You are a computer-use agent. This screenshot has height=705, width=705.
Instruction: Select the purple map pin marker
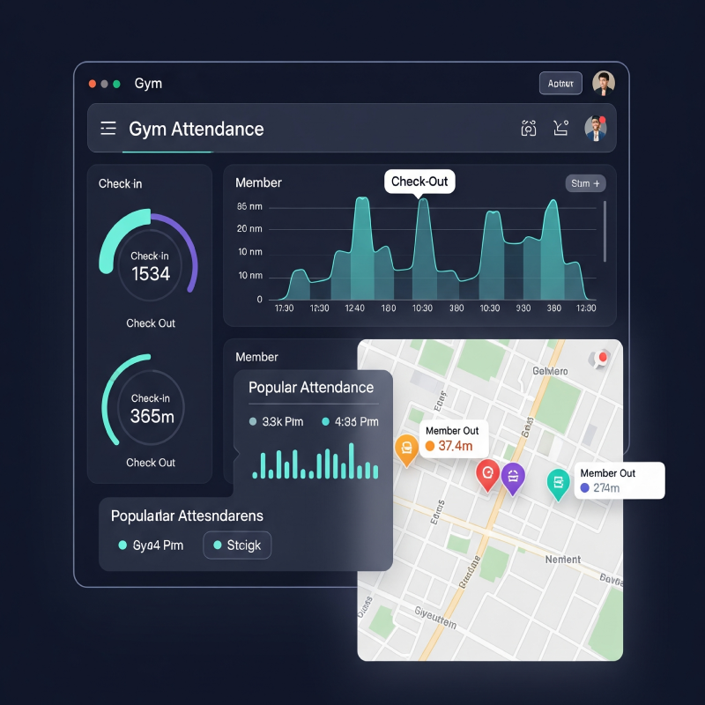[x=513, y=479]
